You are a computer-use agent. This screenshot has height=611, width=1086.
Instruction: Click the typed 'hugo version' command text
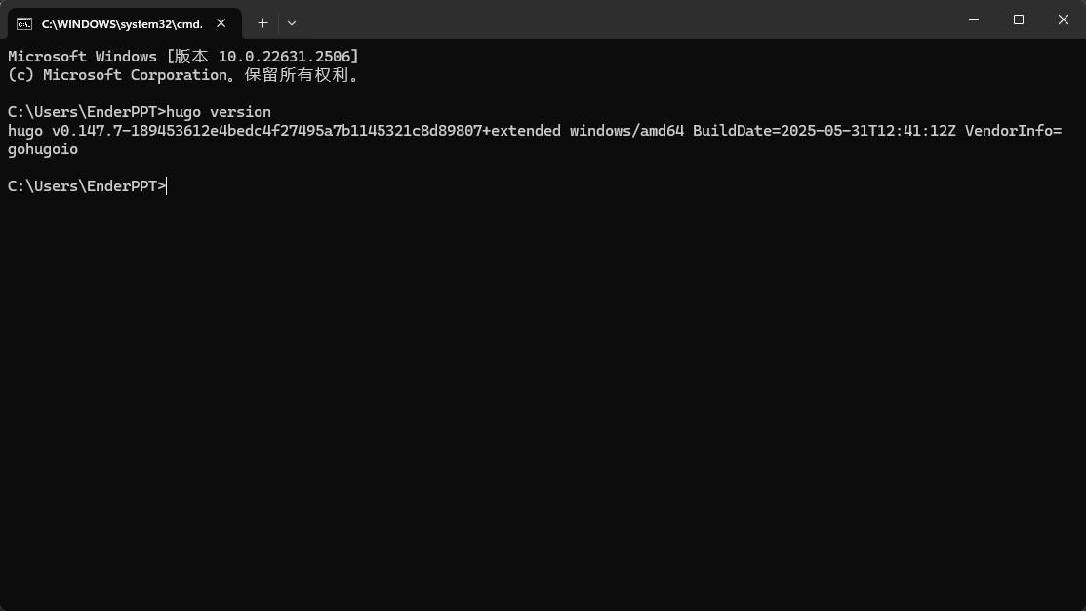pyautogui.click(x=219, y=112)
